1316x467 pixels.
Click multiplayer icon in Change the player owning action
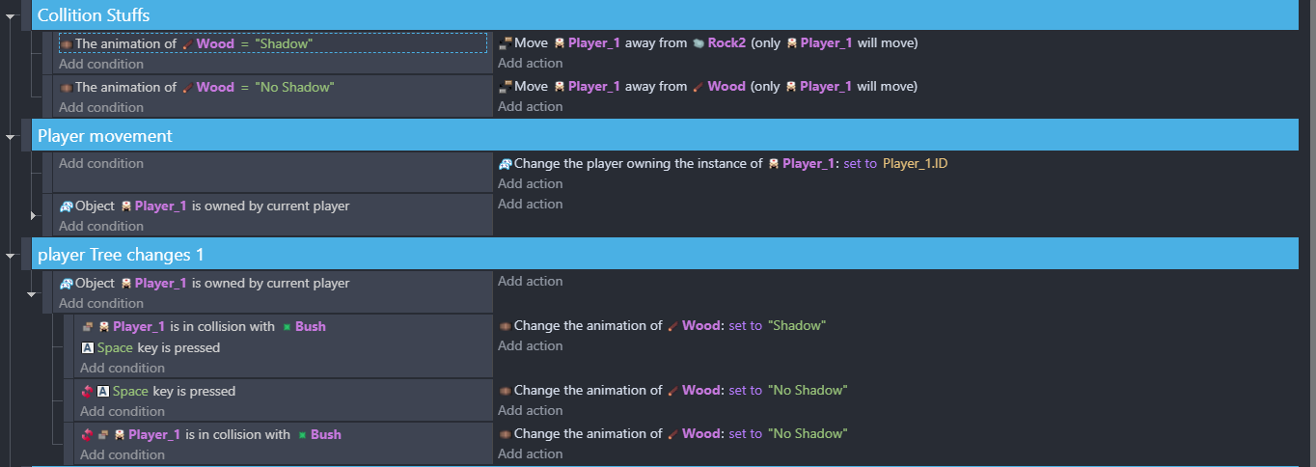[505, 164]
